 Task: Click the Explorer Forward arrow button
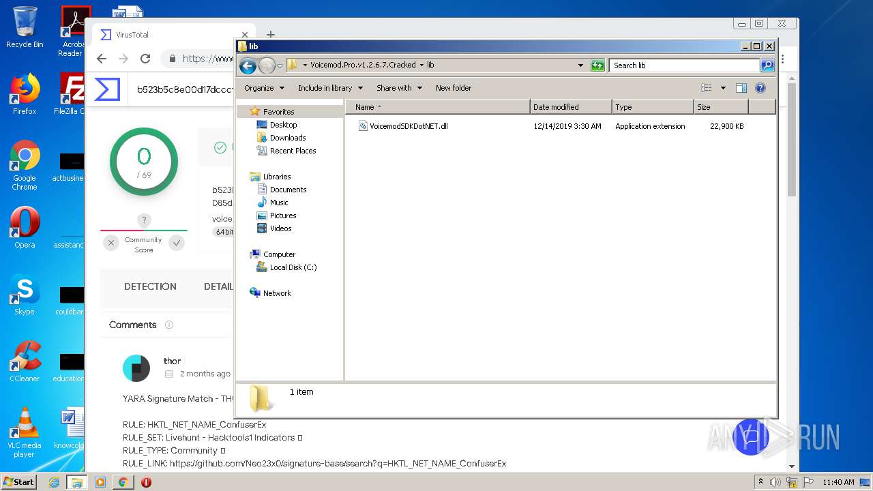tap(267, 65)
